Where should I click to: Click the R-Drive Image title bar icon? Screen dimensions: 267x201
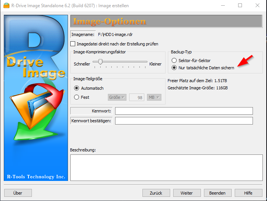(6, 5)
